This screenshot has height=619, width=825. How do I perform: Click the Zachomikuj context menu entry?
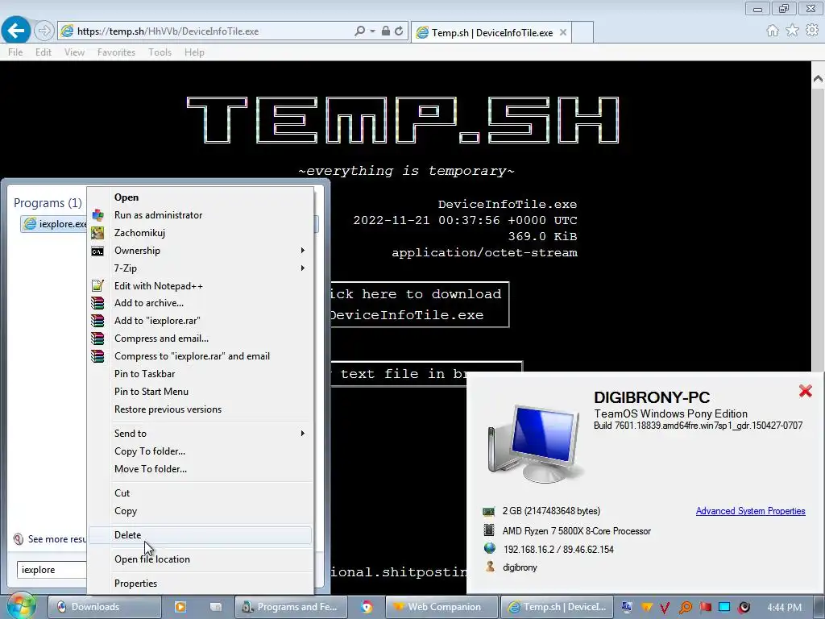pyautogui.click(x=201, y=233)
